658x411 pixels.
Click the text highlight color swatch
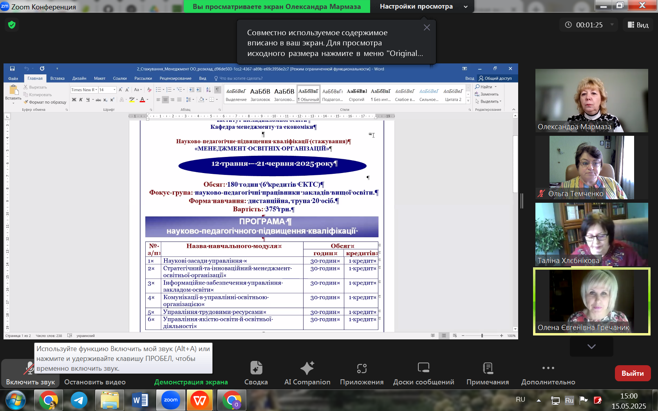coord(132,100)
